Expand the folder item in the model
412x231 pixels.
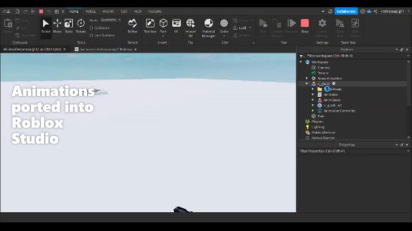(313, 89)
